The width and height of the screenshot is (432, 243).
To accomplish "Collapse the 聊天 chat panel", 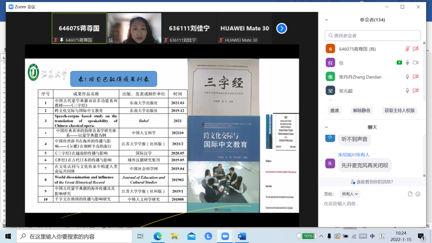I will 326,127.
